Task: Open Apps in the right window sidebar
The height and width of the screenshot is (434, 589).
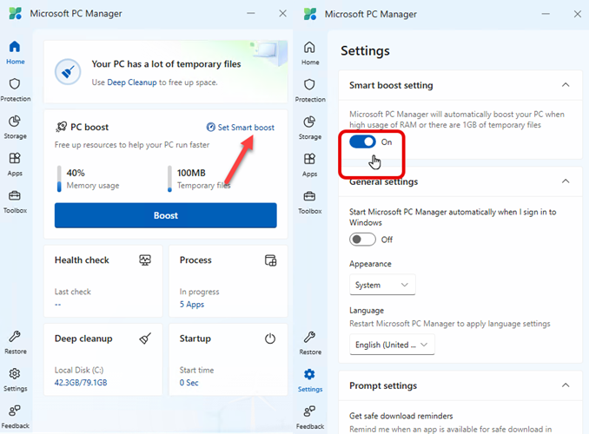Action: 310,163
